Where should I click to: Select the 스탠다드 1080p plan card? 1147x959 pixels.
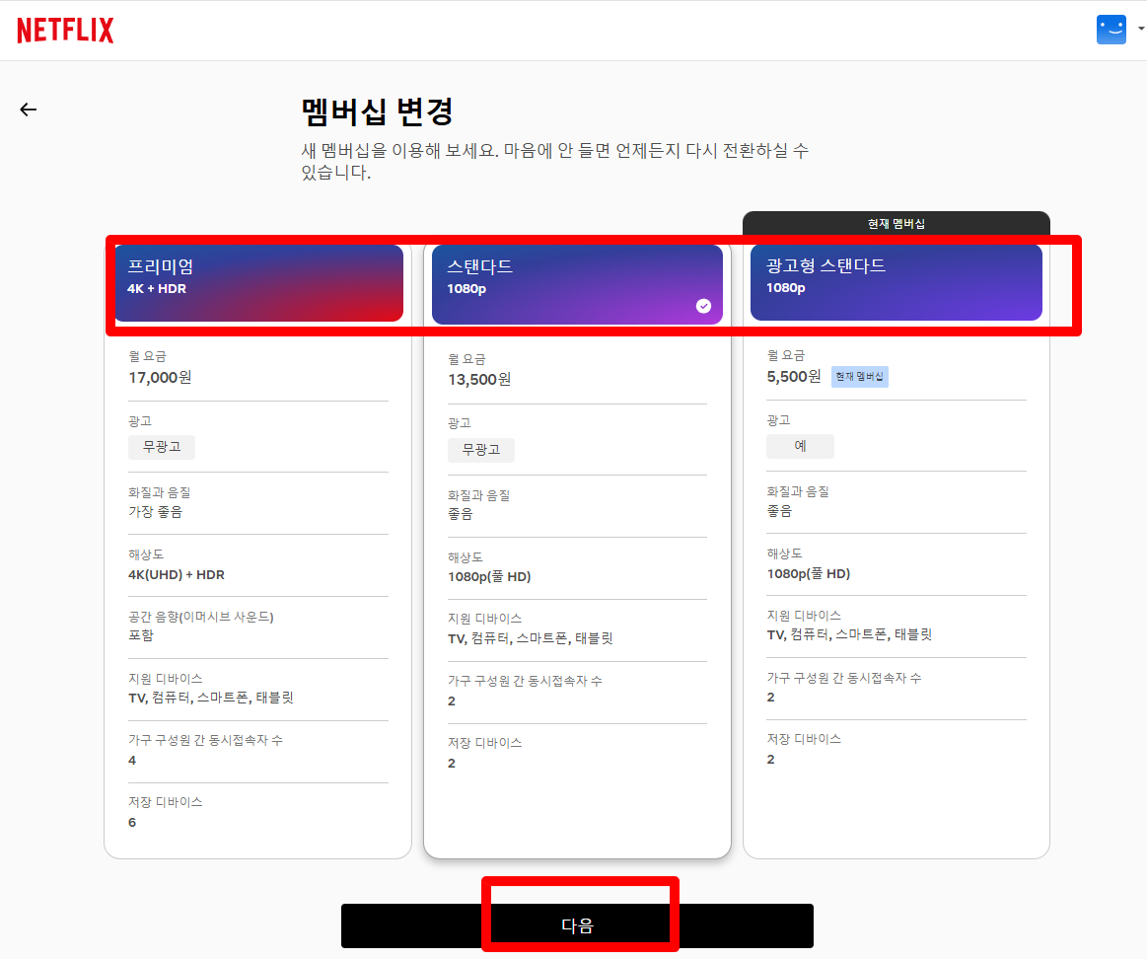click(577, 284)
